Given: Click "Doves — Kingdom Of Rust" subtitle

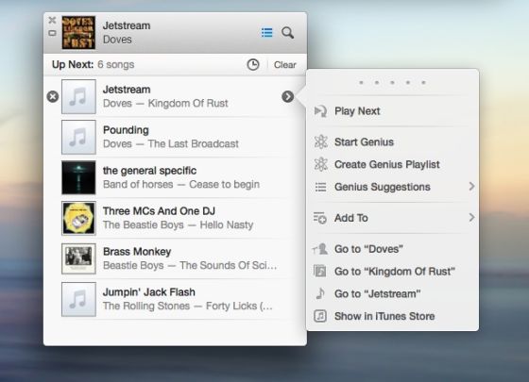Looking at the screenshot, I should [x=165, y=104].
